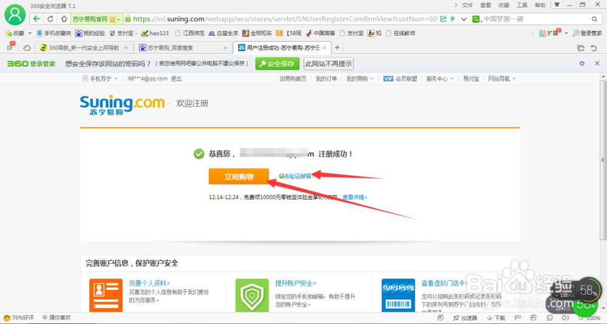Screen dimensions: 607x324
Task: Click 立刻购物 orange button
Action: [x=239, y=177]
